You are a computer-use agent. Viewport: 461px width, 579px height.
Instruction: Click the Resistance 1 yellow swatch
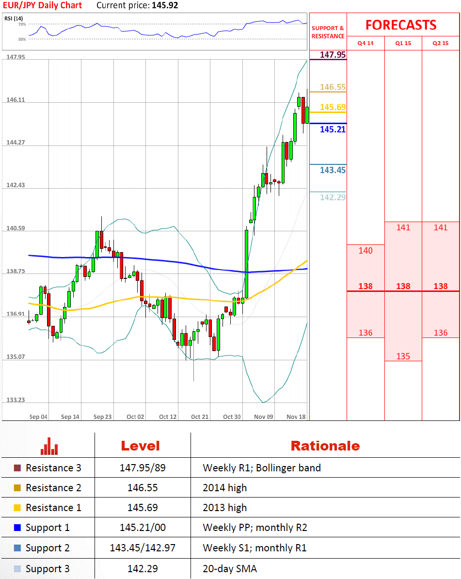[17, 508]
